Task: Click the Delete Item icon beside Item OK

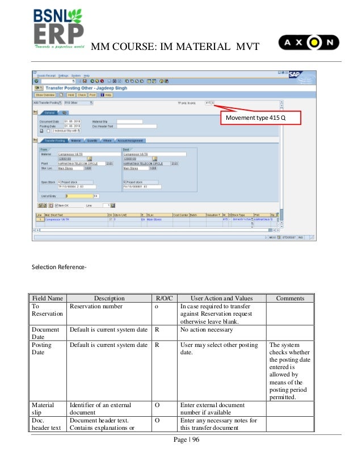Action: coord(51,206)
